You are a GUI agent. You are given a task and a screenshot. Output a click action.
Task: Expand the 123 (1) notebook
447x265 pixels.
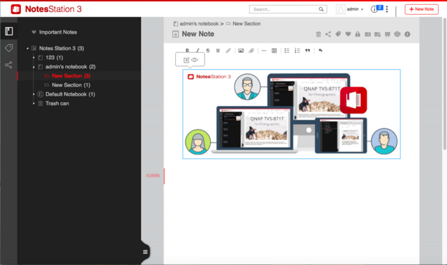(34, 58)
